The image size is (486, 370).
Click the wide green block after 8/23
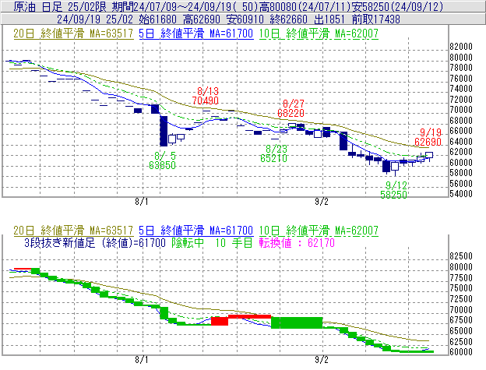[297, 322]
